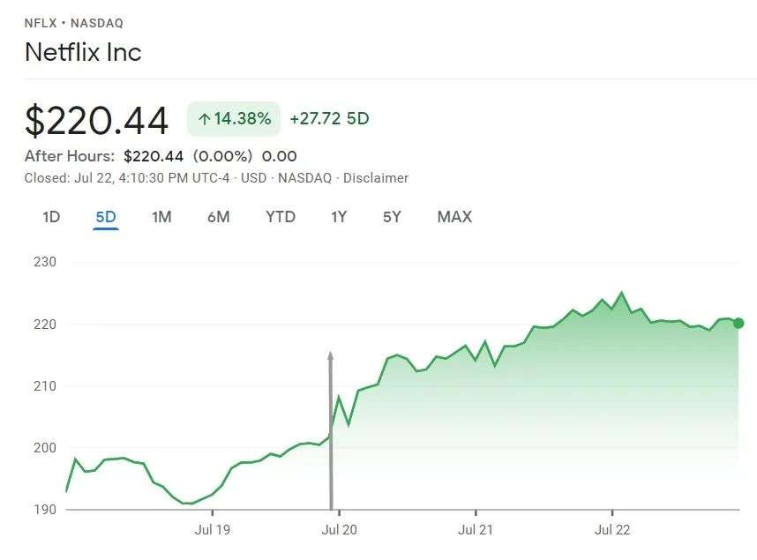Click the 14.38% change badge
This screenshot has width=757, height=560.
coord(234,119)
